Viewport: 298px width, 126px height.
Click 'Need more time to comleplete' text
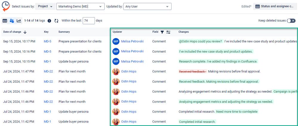[237, 112]
